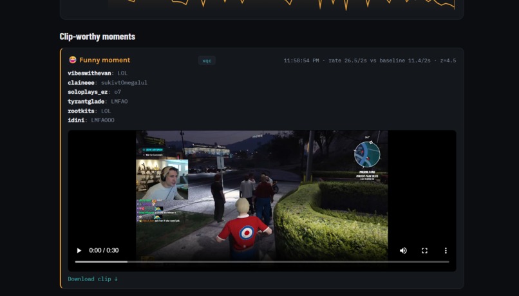
Task: Select the Clip-worthy moments heading
Action: click(97, 37)
